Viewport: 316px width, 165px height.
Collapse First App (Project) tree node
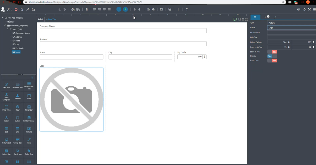click(2, 18)
